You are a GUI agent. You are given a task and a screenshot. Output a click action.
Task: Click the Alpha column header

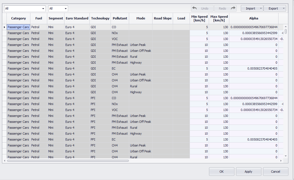point(253,18)
